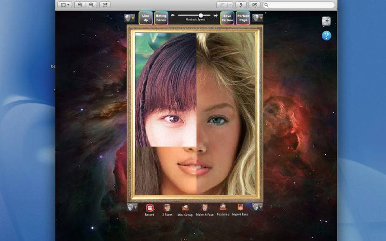This screenshot has width=386, height=241.
Task: Click the camera snapshot icon at top right
Action: point(326,21)
